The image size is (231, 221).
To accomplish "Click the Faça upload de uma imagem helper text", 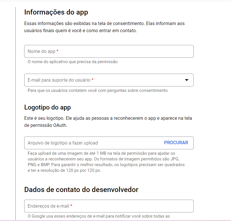I will coord(106,162).
